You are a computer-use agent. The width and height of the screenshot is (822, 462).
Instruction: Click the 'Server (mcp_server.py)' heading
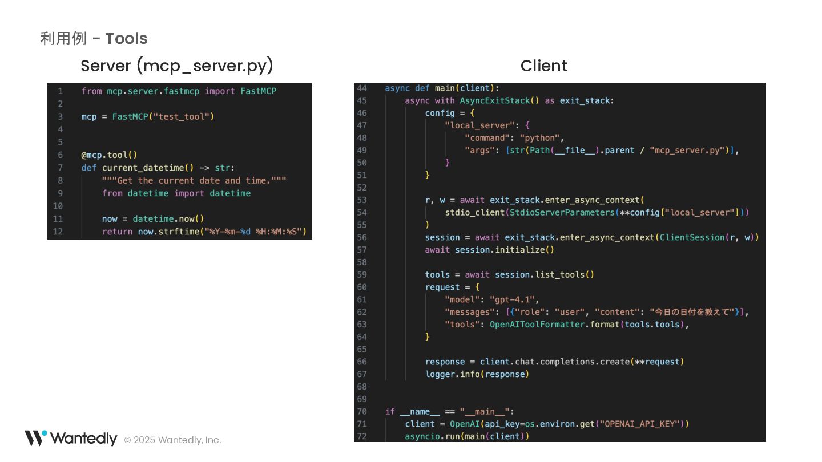[177, 66]
